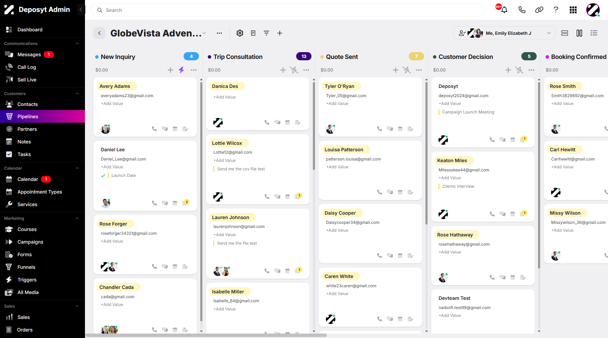Toggle automation lightning in Trip Consultation column
608x338 pixels.
(294, 70)
